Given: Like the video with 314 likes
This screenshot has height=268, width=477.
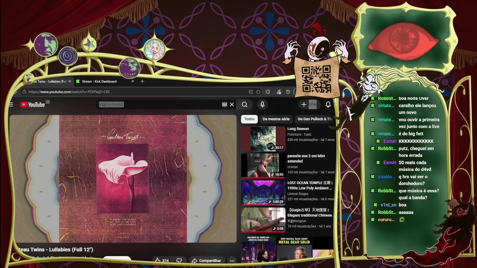Looking at the screenshot, I should (162, 261).
